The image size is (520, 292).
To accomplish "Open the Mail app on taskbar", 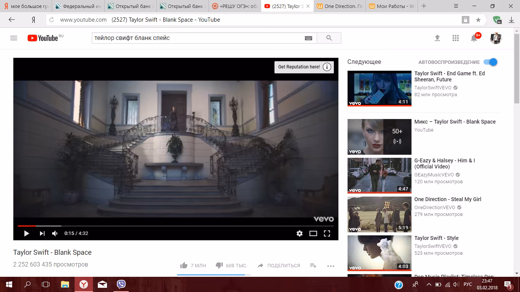I will point(102,284).
